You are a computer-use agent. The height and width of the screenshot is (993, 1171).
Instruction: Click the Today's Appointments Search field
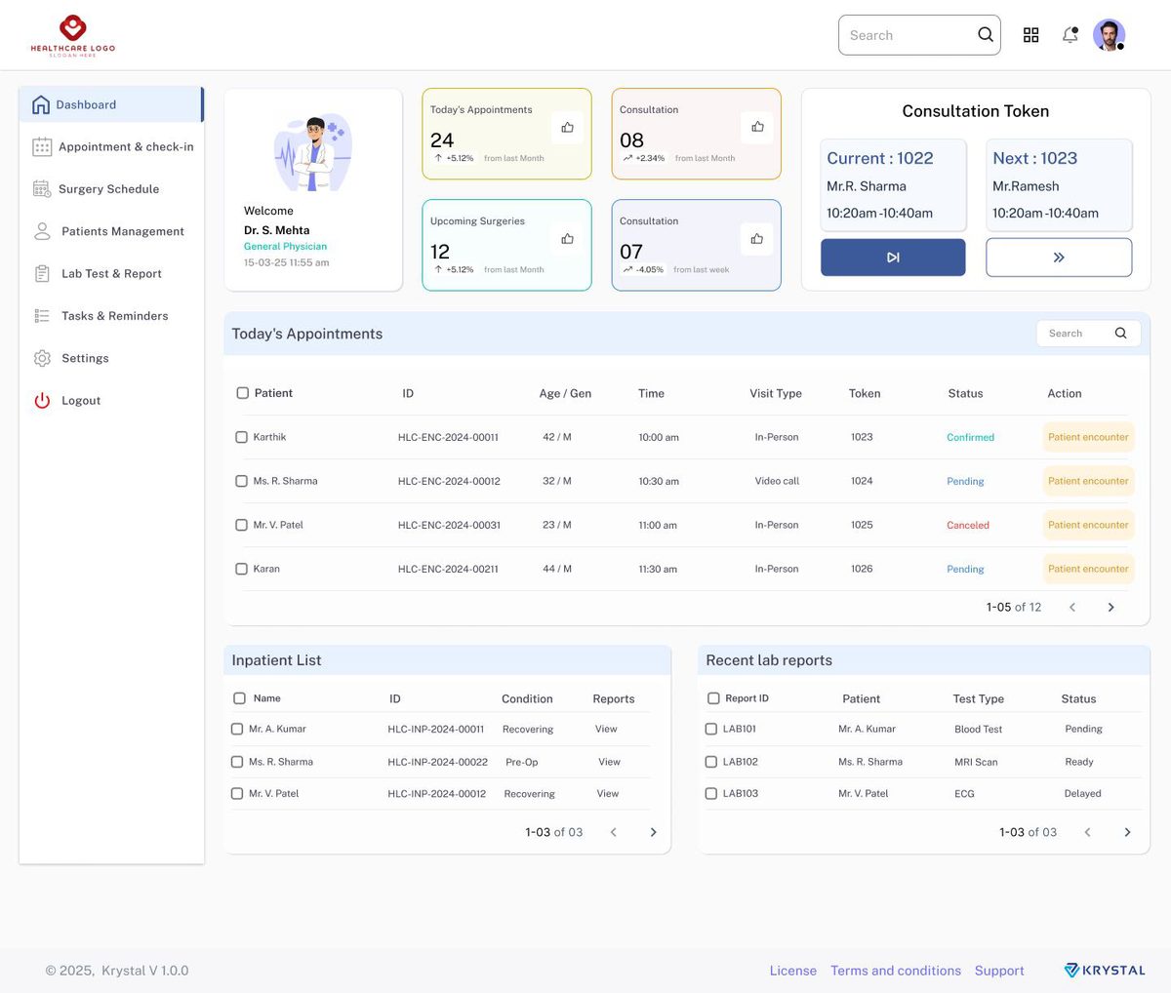1088,334
